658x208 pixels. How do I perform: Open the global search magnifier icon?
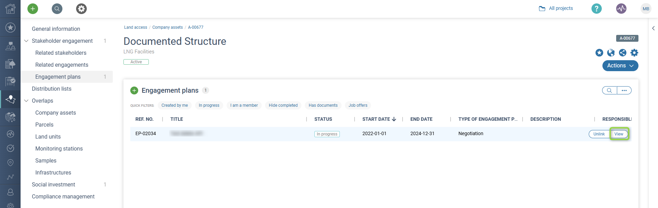click(57, 9)
